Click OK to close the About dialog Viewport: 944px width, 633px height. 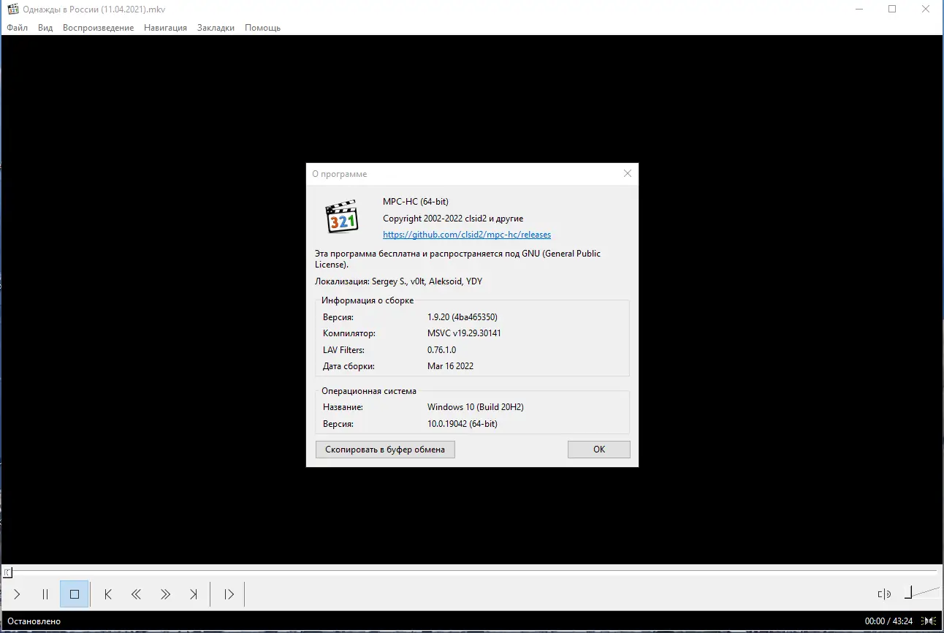pyautogui.click(x=598, y=449)
